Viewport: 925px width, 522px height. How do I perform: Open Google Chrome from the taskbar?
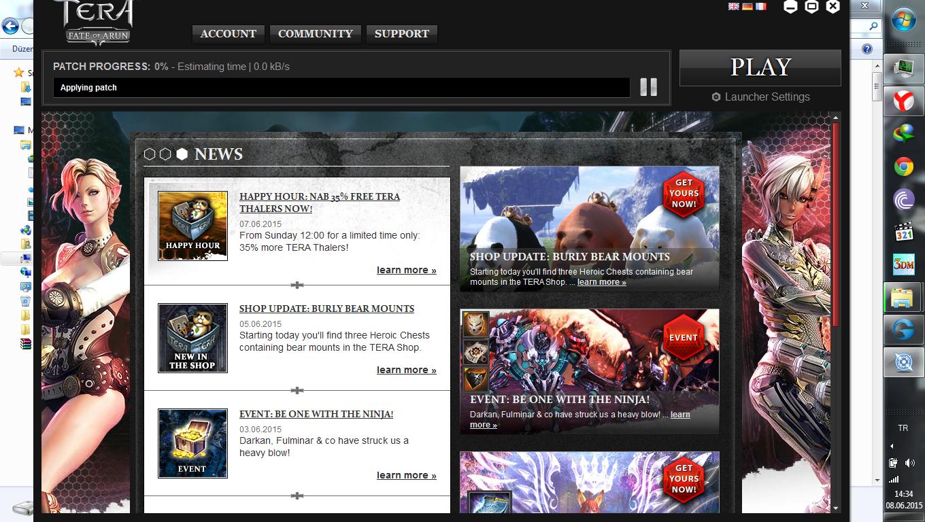tap(903, 167)
